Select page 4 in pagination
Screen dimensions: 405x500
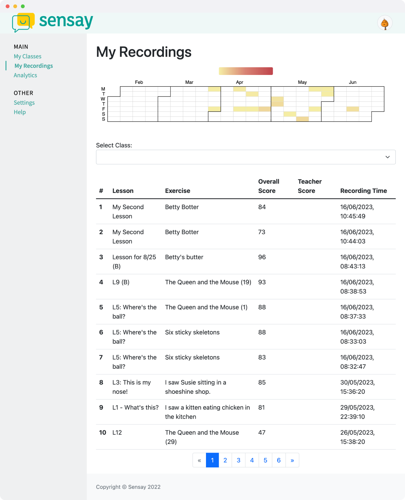[x=252, y=460]
